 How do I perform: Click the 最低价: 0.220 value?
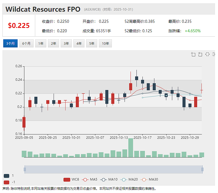pyautogui.click(x=54, y=31)
